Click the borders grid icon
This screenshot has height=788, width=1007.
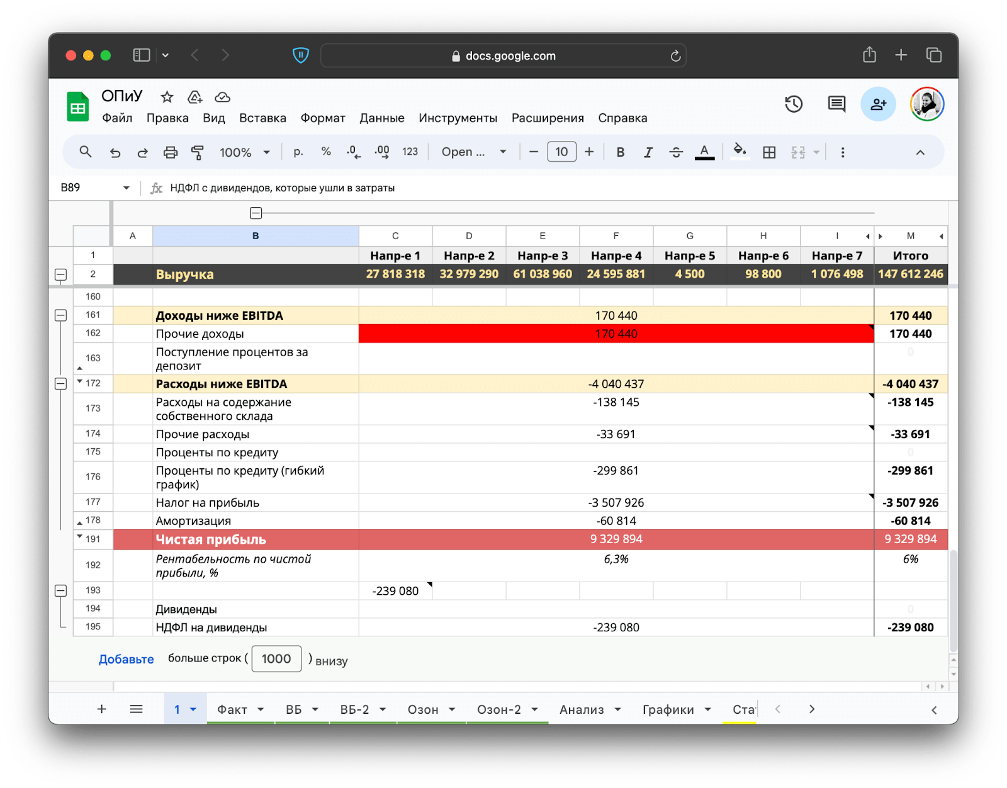coord(769,152)
